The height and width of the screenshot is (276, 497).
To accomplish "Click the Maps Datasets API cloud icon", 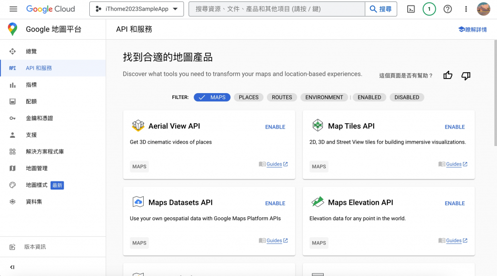I will click(x=138, y=201).
